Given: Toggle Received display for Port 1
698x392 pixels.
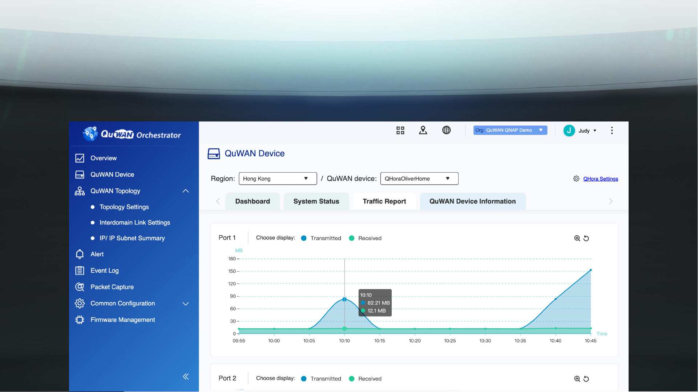Looking at the screenshot, I should click(x=365, y=238).
